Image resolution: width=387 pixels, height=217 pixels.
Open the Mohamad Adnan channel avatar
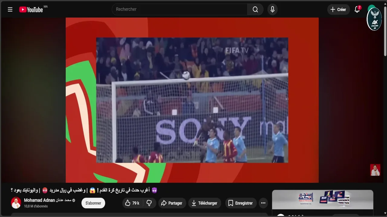pyautogui.click(x=16, y=203)
